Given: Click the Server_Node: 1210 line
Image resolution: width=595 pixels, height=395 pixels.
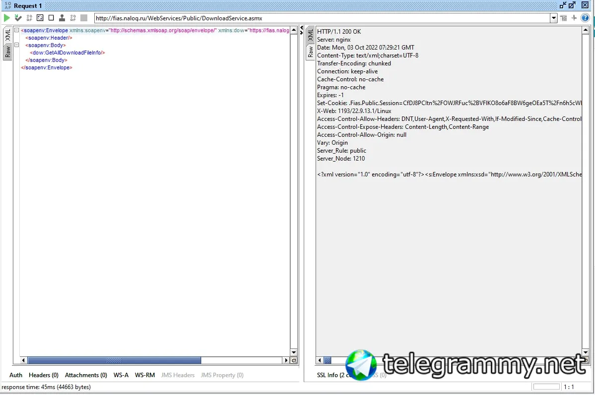Looking at the screenshot, I should tap(341, 159).
